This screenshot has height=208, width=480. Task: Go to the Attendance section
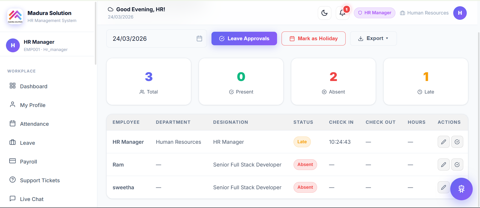point(34,124)
